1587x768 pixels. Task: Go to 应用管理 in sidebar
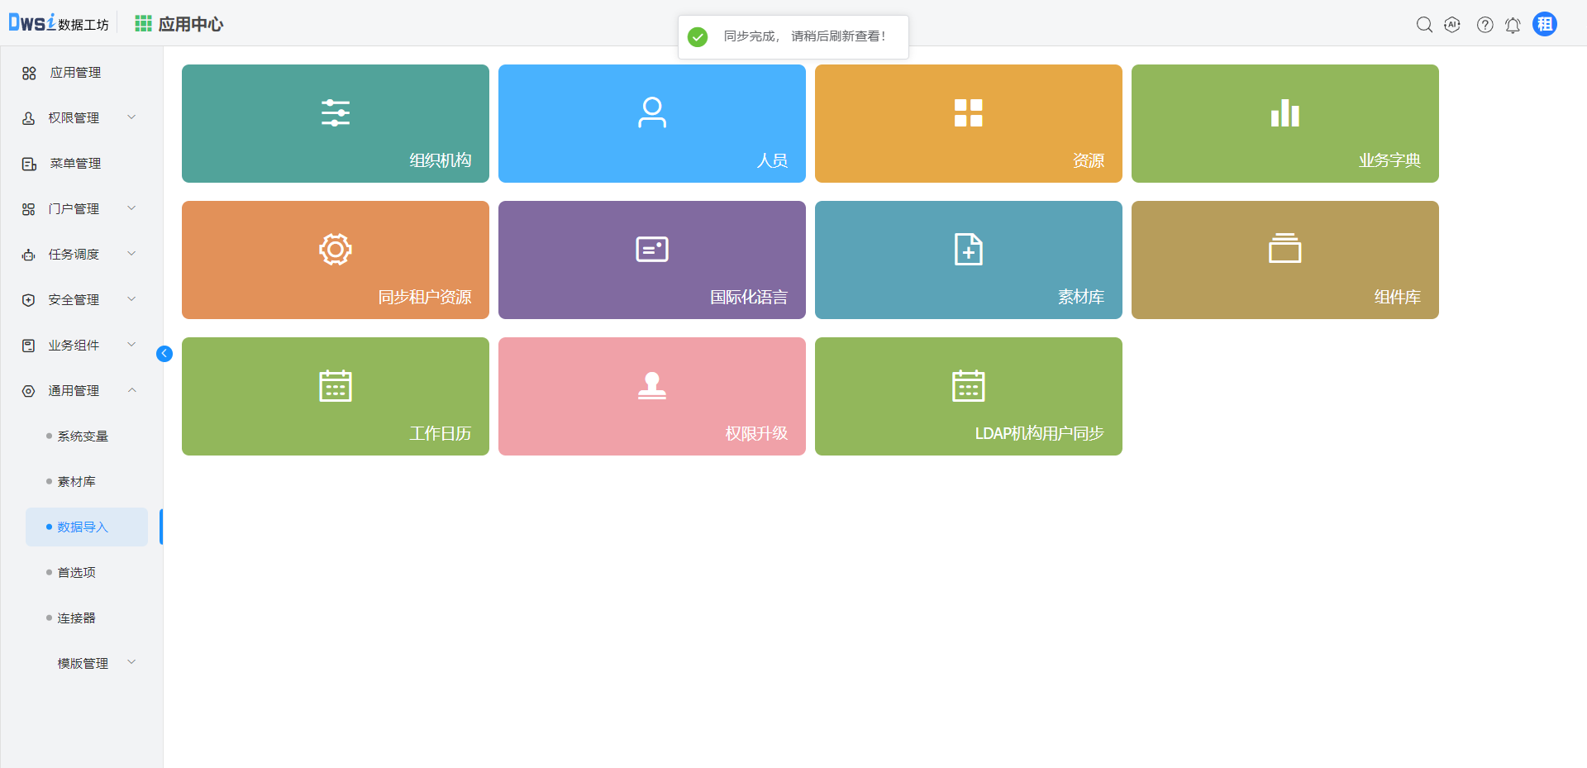coord(75,73)
